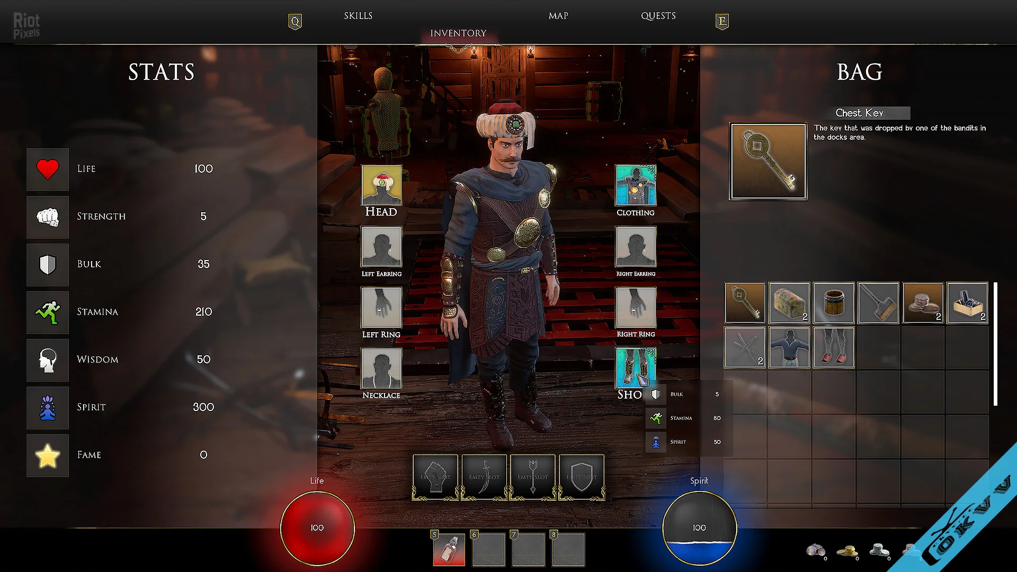Open the QUESTS tab
The image size is (1017, 572).
(657, 15)
